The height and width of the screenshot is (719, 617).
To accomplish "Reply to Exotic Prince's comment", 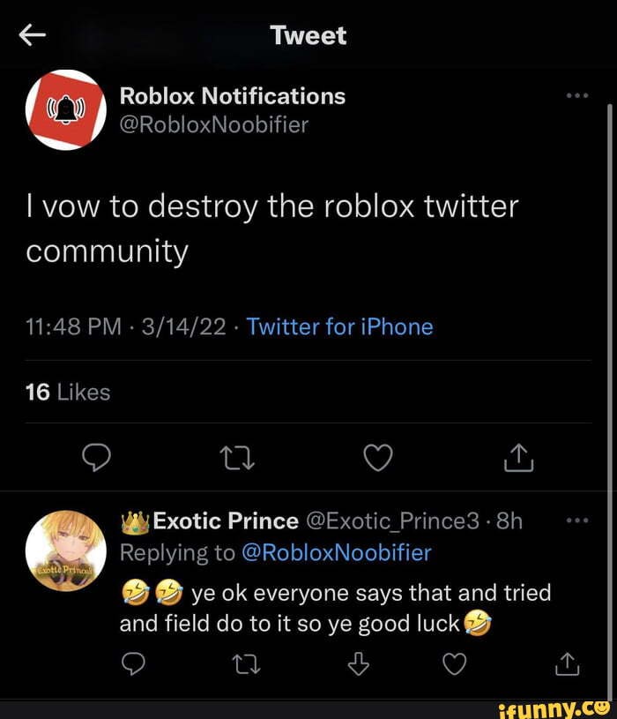I will (x=134, y=663).
